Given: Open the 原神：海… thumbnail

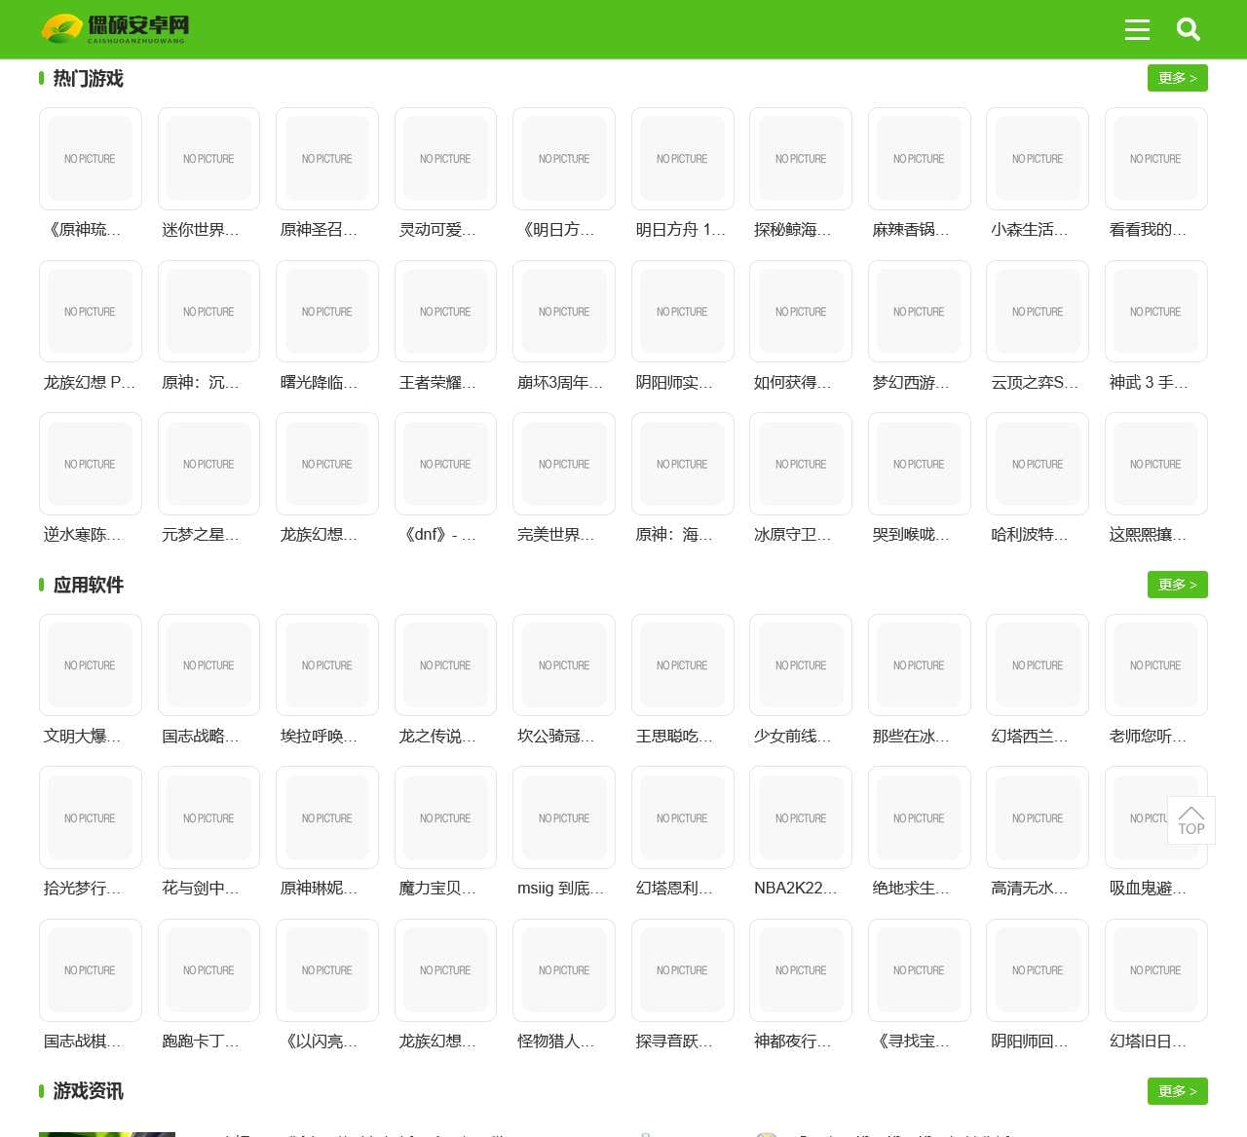Looking at the screenshot, I should pyautogui.click(x=682, y=464).
